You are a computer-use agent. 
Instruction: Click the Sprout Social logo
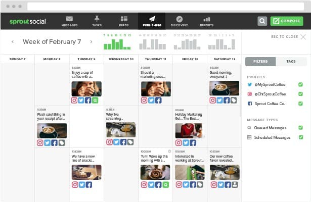(27, 21)
